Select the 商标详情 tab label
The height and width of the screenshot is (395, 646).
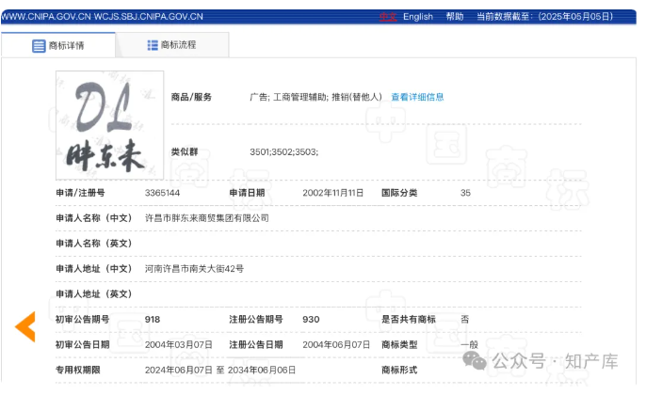point(67,45)
